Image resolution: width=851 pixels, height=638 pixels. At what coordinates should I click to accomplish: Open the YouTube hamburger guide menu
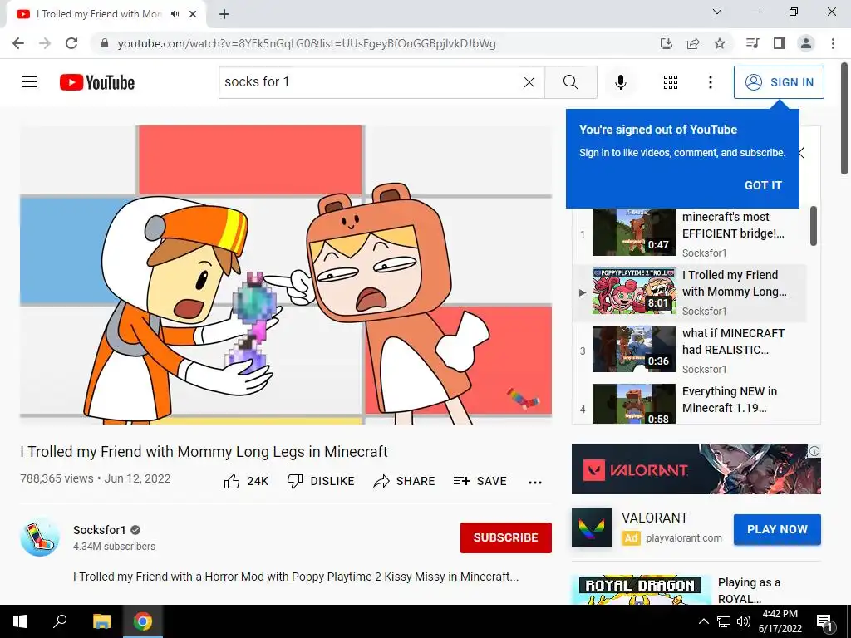pyautogui.click(x=30, y=82)
